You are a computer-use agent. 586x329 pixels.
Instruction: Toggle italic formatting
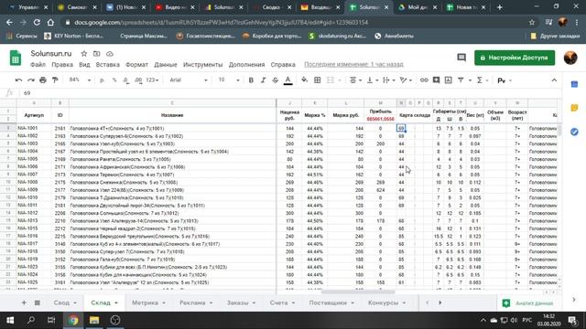(x=263, y=80)
